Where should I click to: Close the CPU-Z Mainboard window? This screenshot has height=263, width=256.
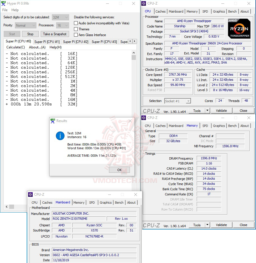[136, 195]
